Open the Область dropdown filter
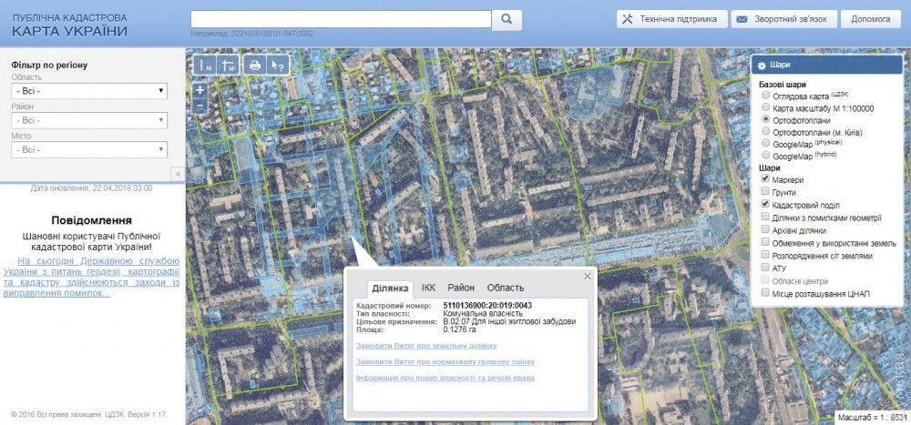This screenshot has height=425, width=911. [x=88, y=91]
